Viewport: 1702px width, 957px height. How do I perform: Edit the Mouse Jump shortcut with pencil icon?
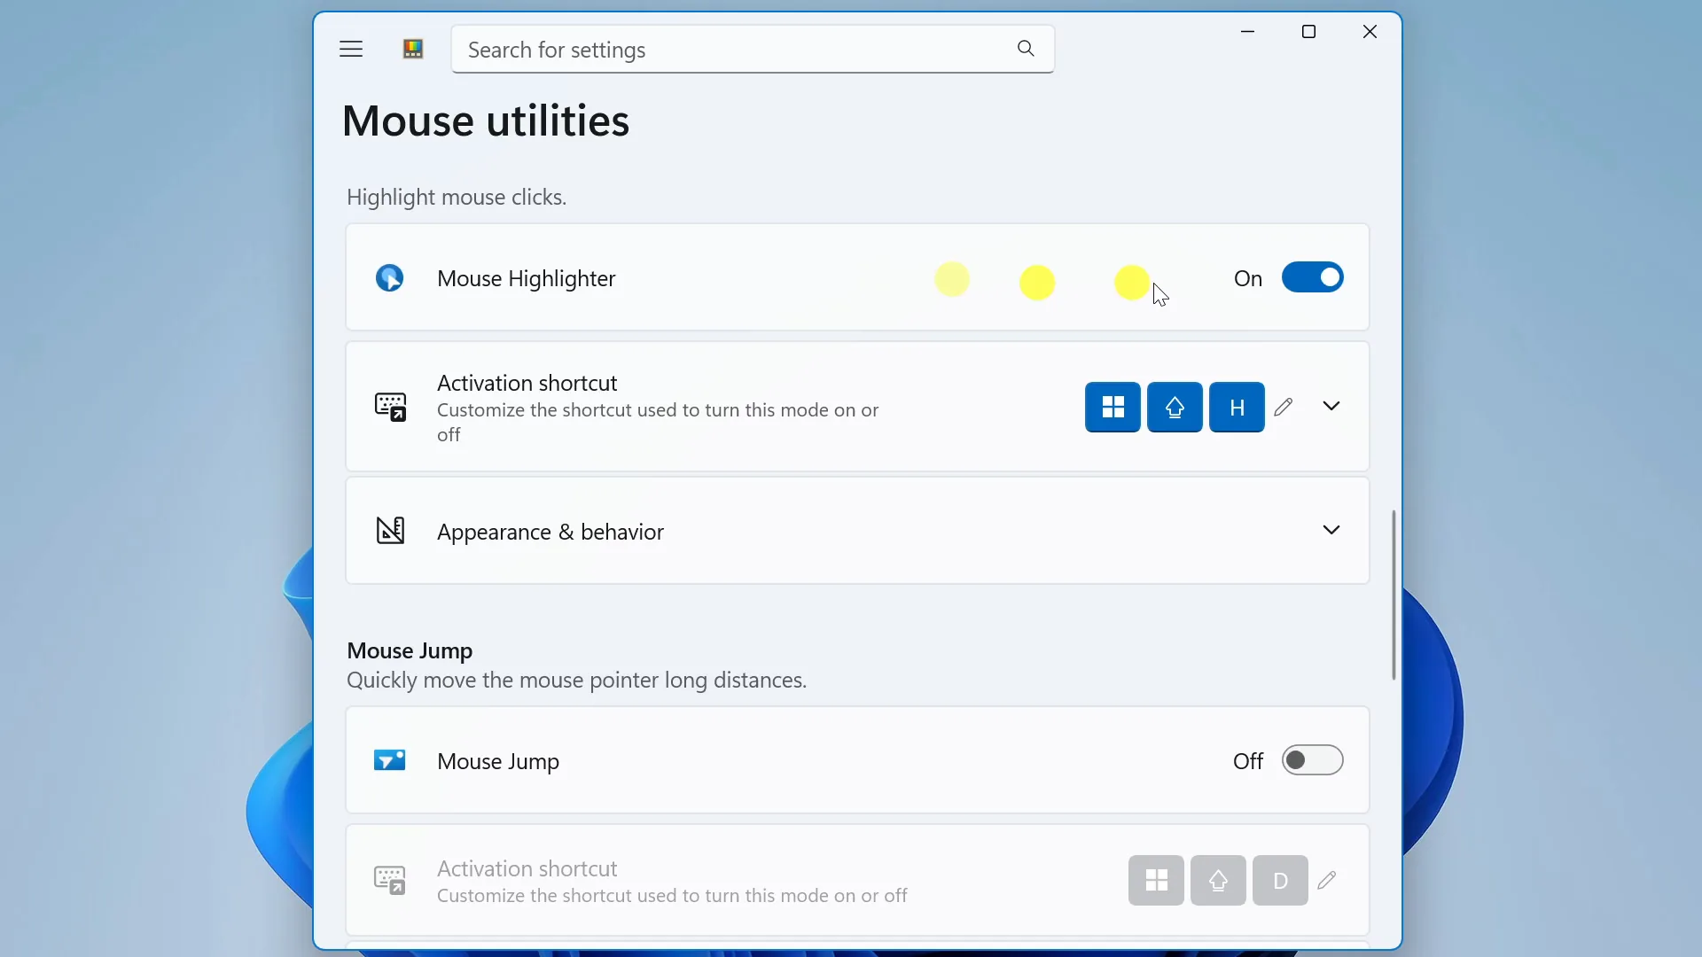click(1327, 880)
